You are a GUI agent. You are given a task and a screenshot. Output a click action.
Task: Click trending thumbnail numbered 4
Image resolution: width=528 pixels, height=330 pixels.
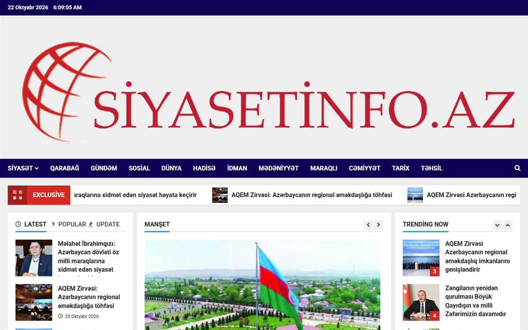[x=421, y=302]
